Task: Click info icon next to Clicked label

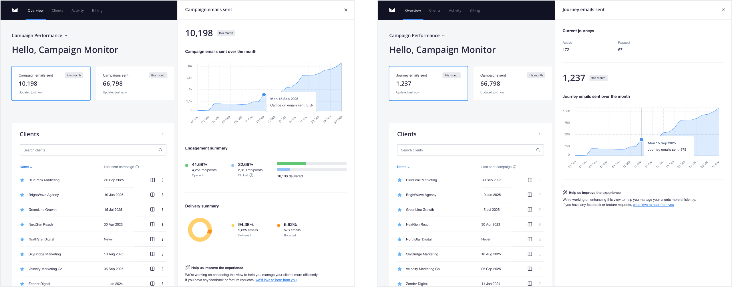Action: click(x=251, y=176)
